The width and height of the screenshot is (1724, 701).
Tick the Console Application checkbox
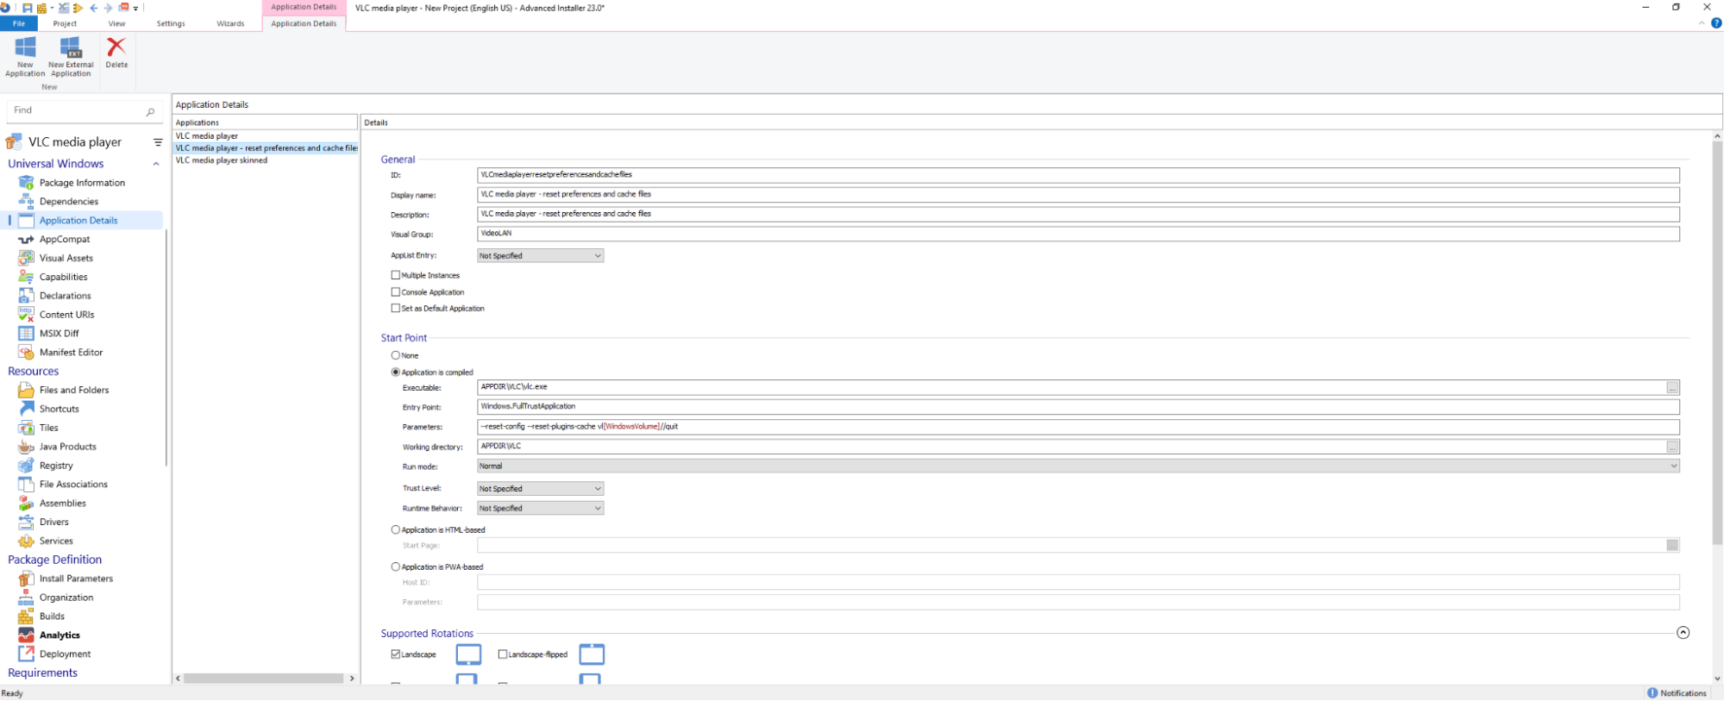tap(396, 292)
